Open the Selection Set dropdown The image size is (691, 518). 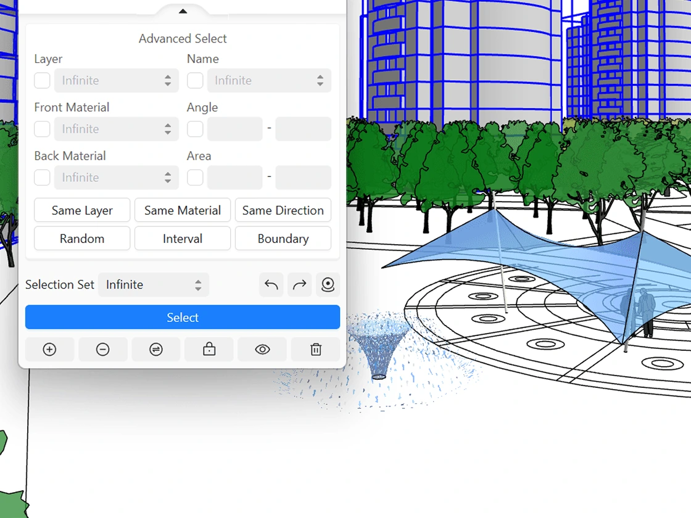coord(154,285)
